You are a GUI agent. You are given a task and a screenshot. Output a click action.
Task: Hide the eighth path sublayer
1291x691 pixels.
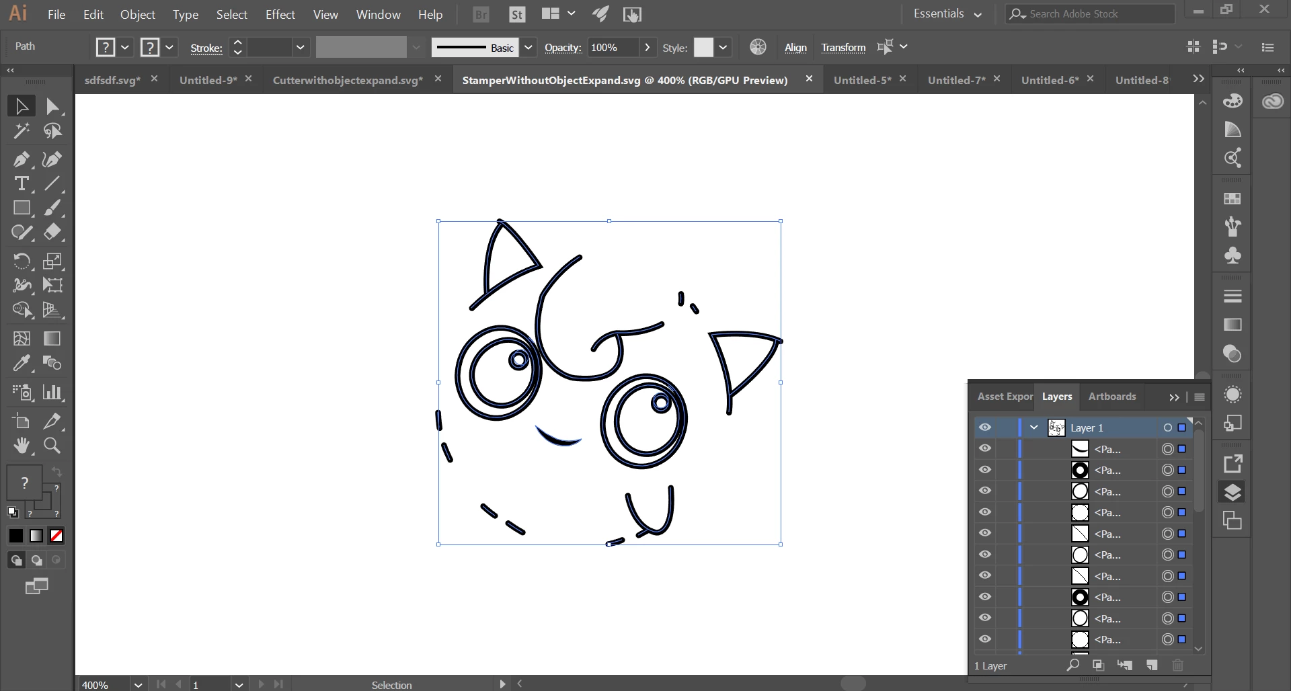pyautogui.click(x=985, y=597)
